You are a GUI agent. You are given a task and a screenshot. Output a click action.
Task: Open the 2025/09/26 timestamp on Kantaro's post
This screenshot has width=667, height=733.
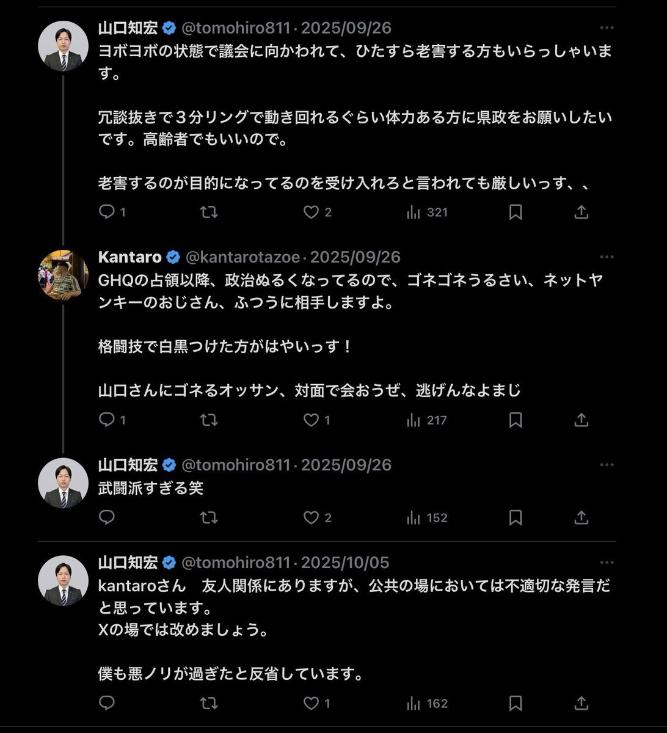pos(355,257)
